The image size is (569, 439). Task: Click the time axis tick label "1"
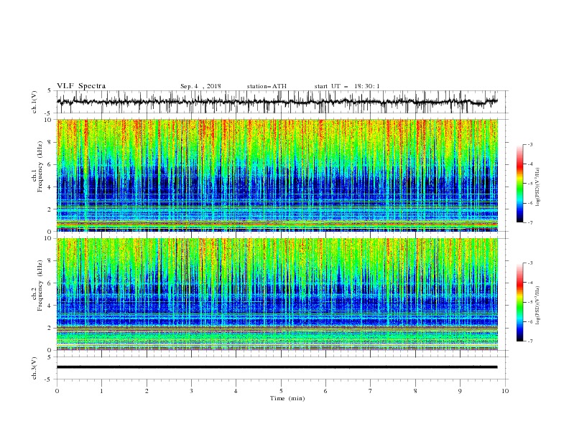click(101, 391)
